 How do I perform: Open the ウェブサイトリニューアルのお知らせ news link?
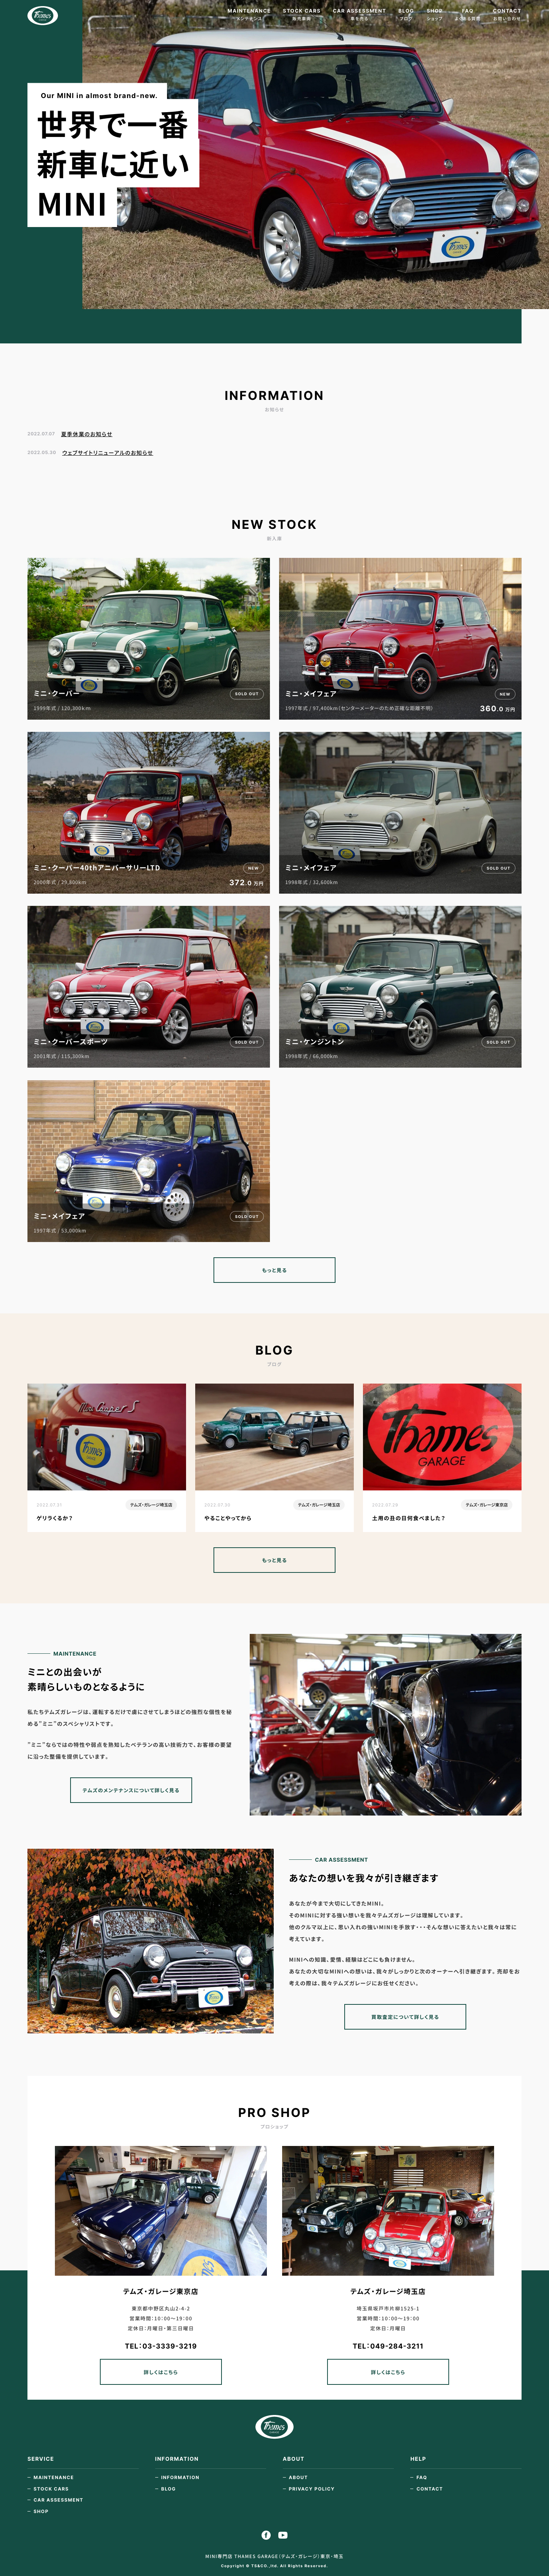pos(107,453)
